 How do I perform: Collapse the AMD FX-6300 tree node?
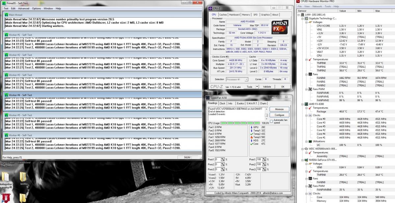(x=303, y=104)
